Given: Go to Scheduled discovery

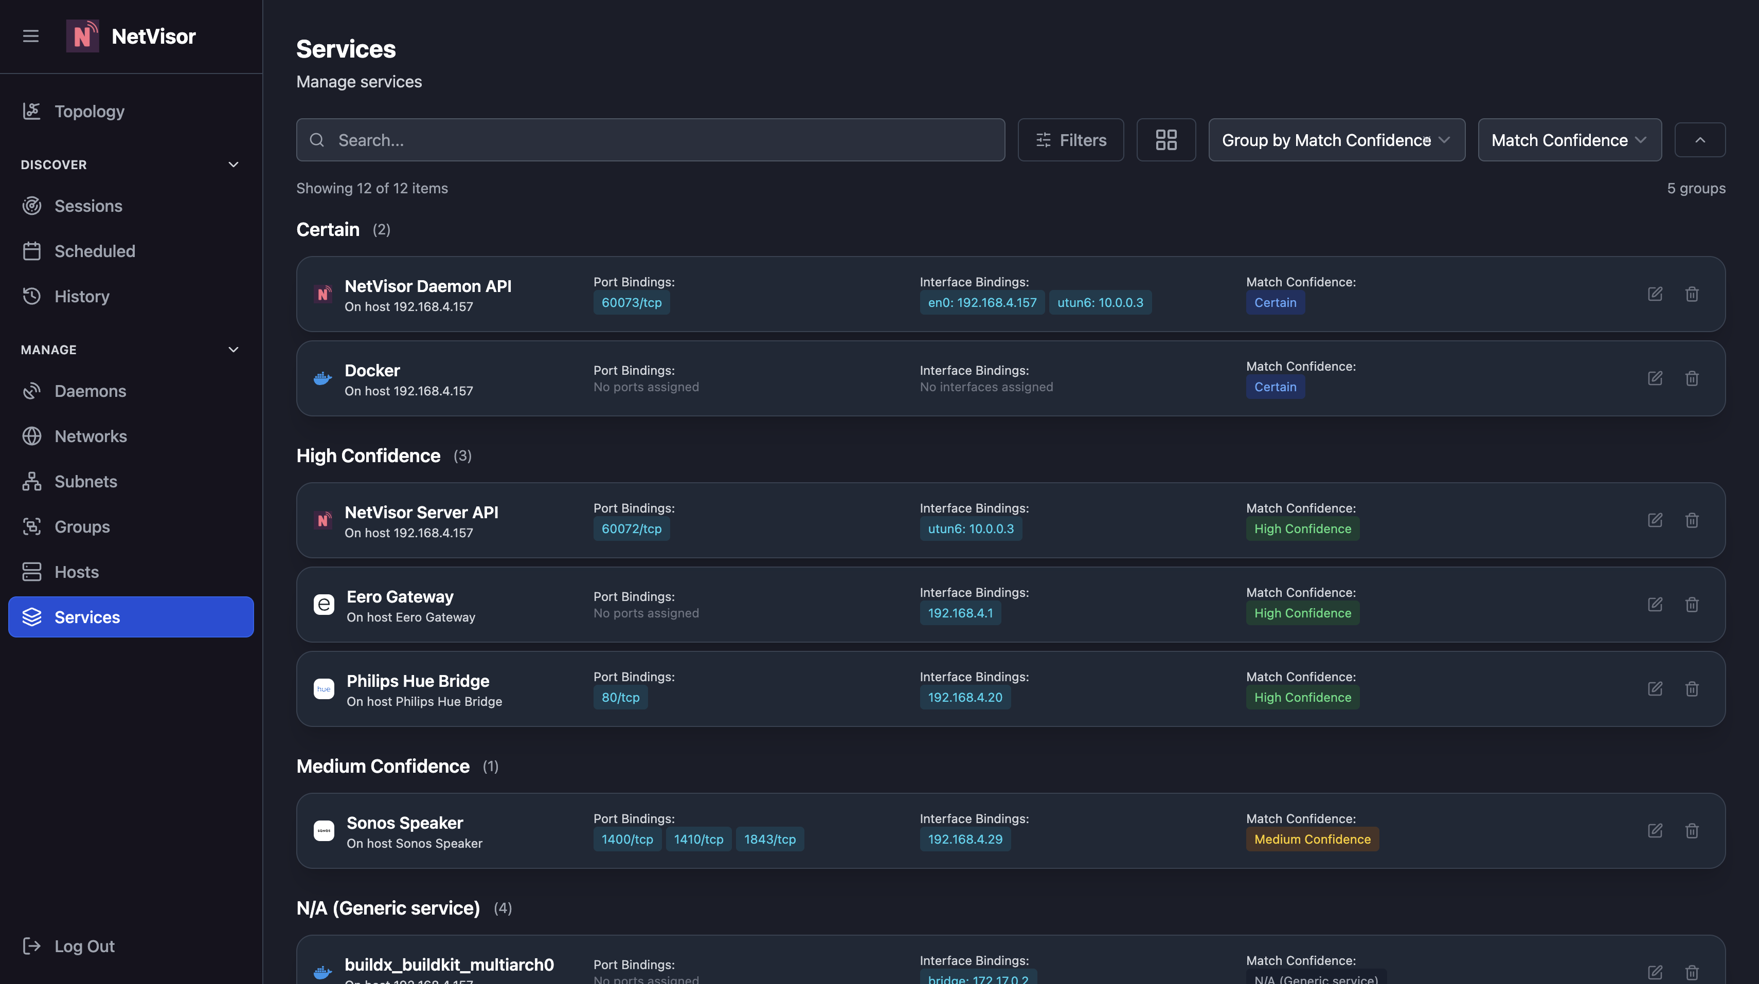Looking at the screenshot, I should click(131, 251).
